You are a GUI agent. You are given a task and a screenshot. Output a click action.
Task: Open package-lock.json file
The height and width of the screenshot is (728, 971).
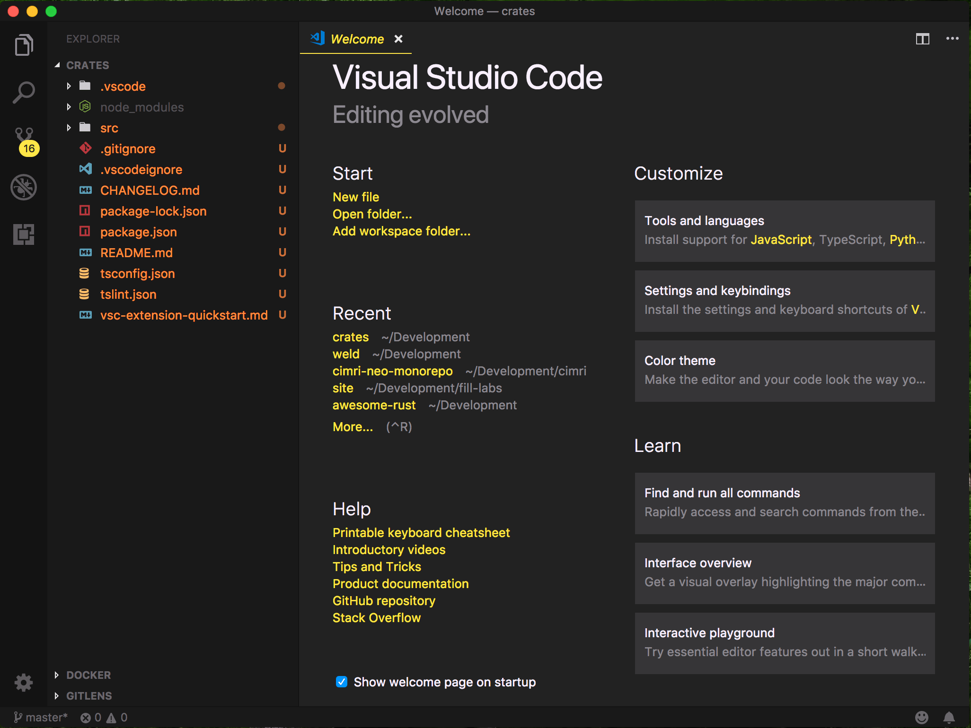pyautogui.click(x=173, y=211)
